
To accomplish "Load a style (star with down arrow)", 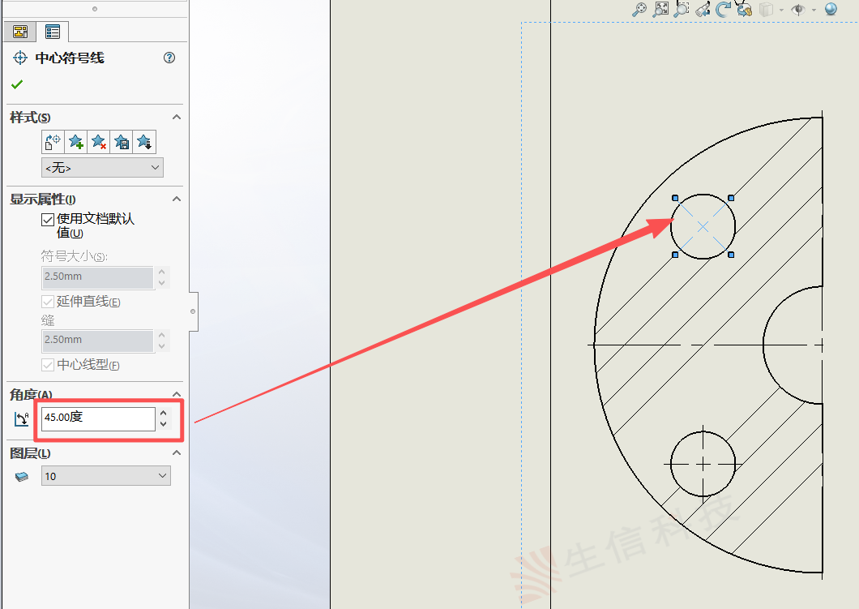I will point(144,142).
